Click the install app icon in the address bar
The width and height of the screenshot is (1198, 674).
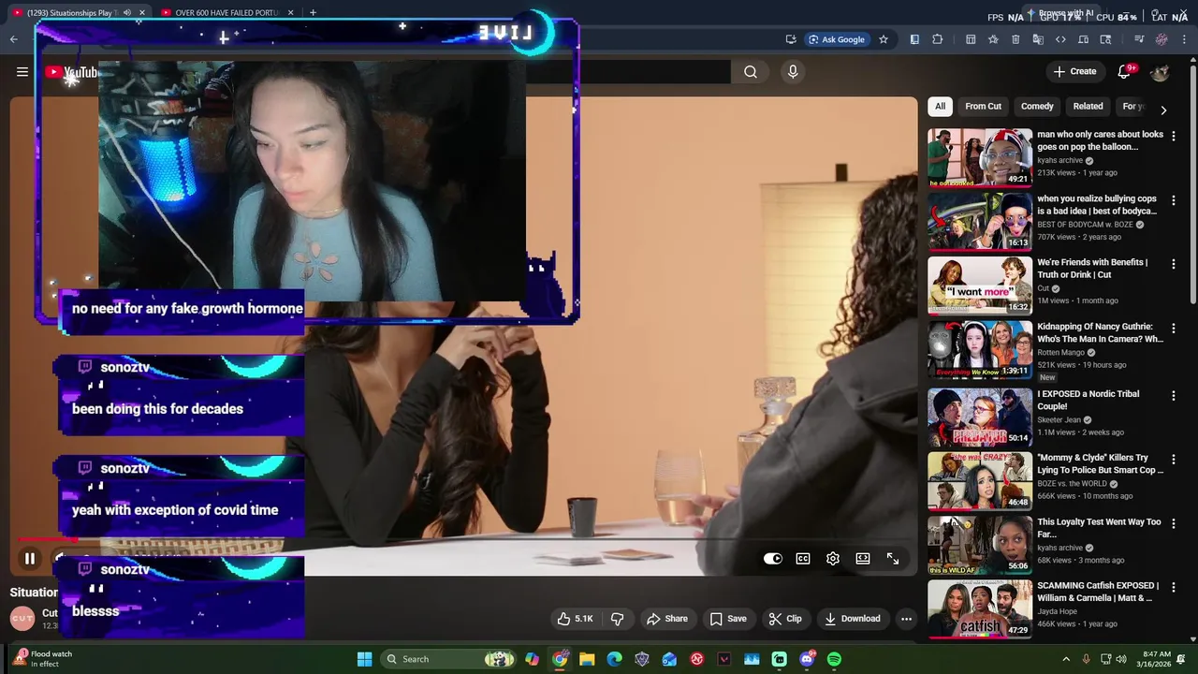click(791, 39)
